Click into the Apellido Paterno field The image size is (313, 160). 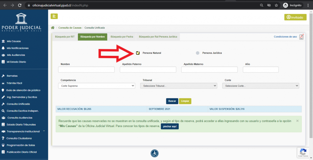tap(148, 70)
